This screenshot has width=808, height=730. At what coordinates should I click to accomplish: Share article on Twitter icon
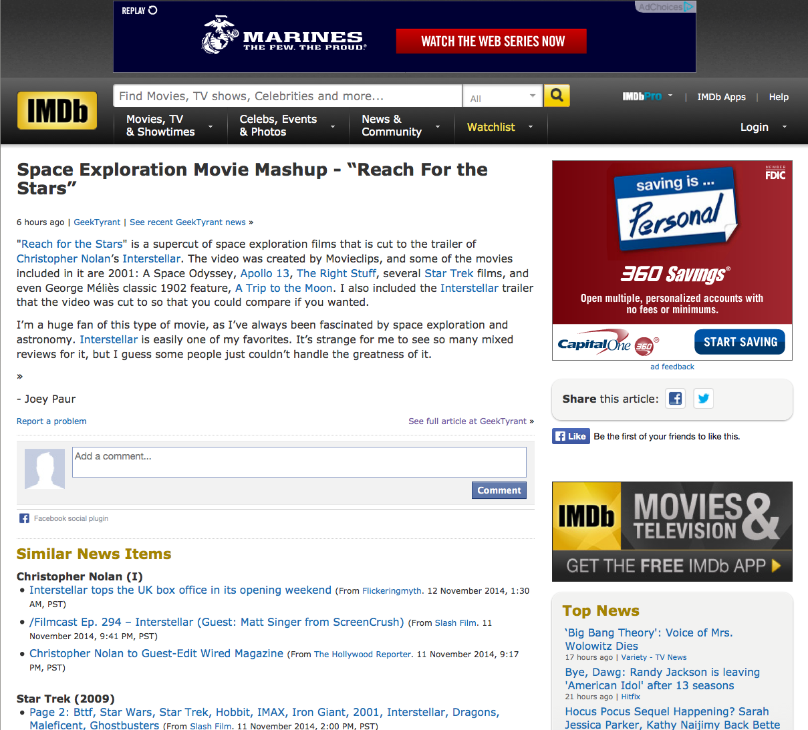pyautogui.click(x=703, y=399)
